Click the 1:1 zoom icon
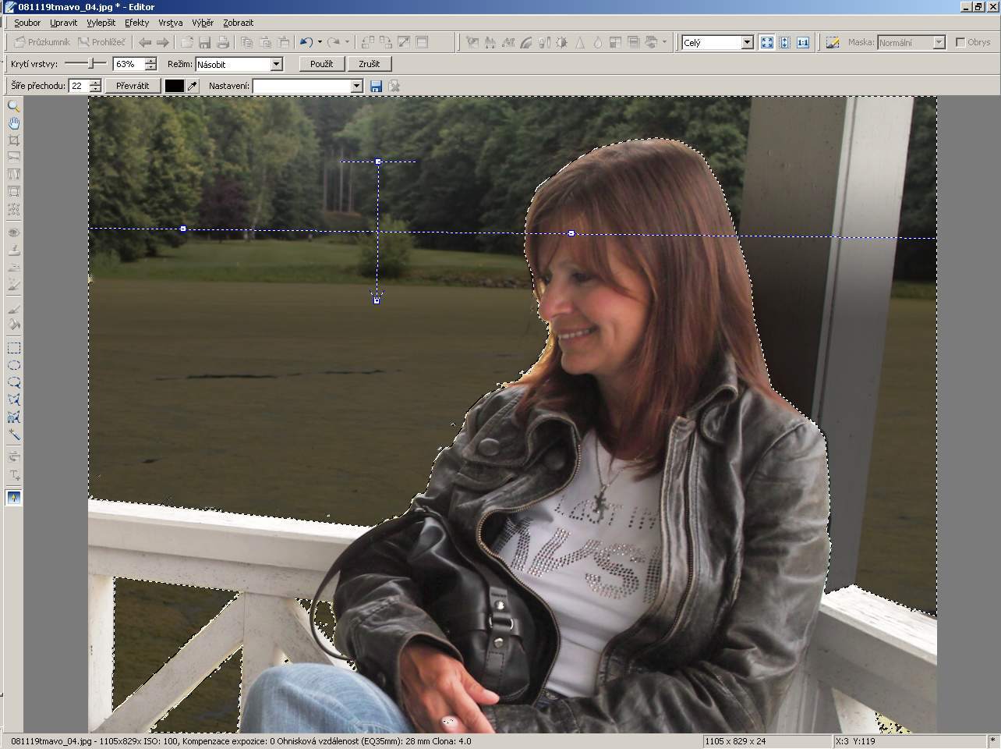Viewport: 1001px width, 749px height. [x=802, y=42]
